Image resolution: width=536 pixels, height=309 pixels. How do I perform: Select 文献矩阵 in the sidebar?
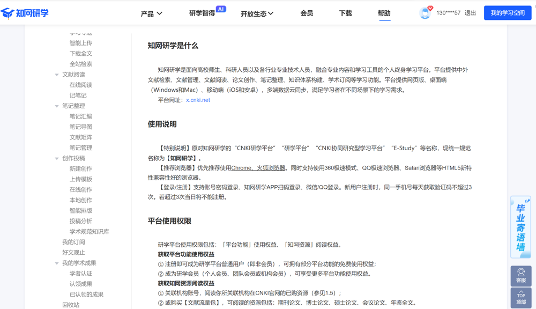tap(81, 137)
